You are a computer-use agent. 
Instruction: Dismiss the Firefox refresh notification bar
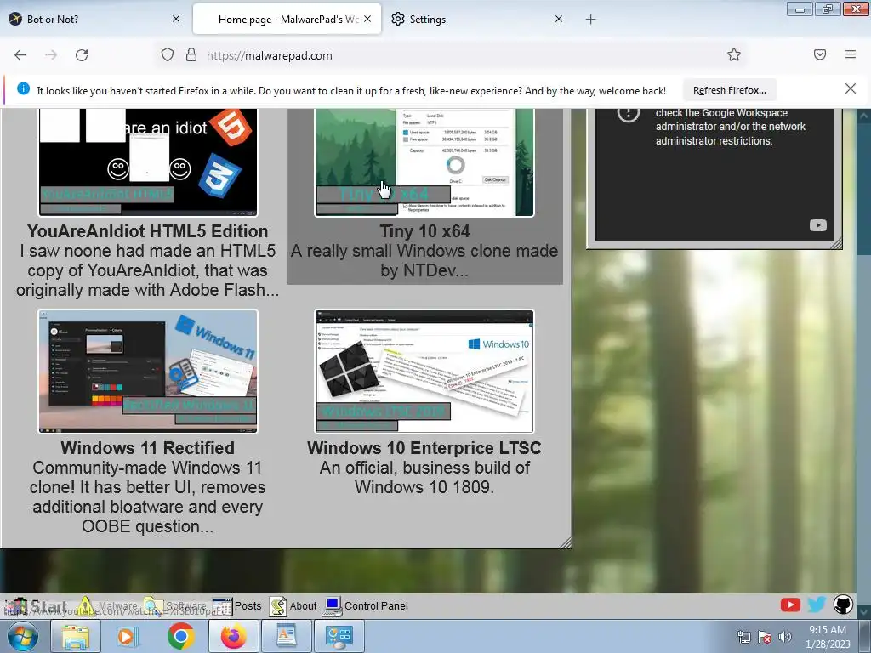tap(850, 88)
